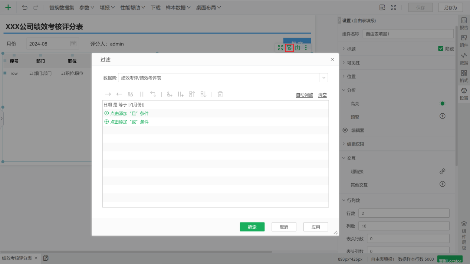Screen dimensions: 470x264
Task: Click the 应用 button
Action: 316,227
